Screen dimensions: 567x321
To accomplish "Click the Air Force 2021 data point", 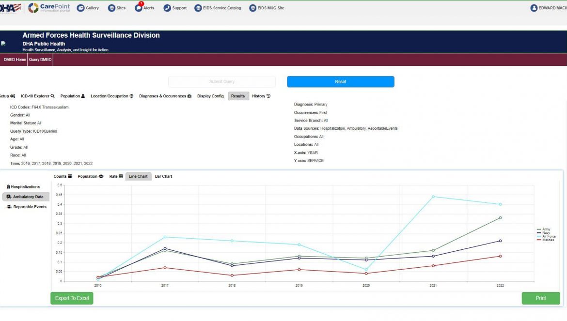I will pos(433,197).
